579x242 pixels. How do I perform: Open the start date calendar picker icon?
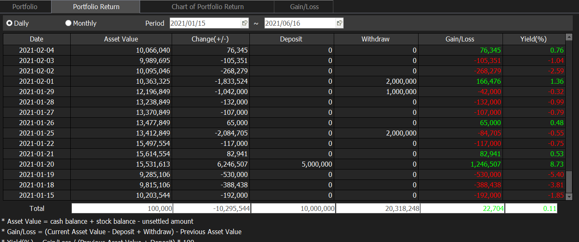244,23
